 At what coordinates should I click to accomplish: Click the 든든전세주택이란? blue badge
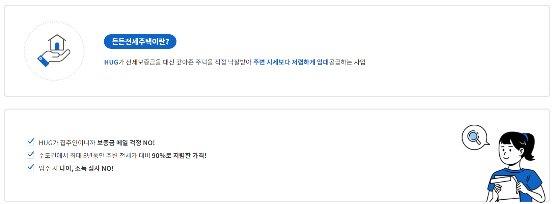(140, 41)
